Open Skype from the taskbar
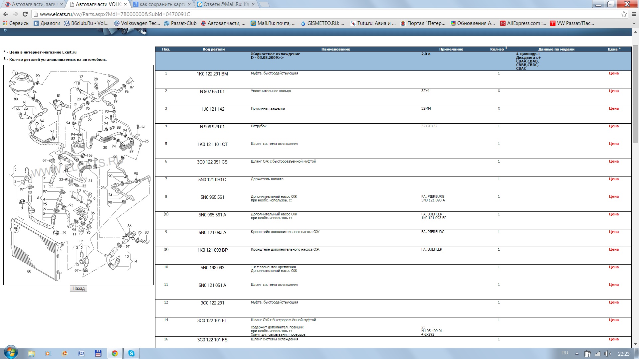 (x=131, y=353)
